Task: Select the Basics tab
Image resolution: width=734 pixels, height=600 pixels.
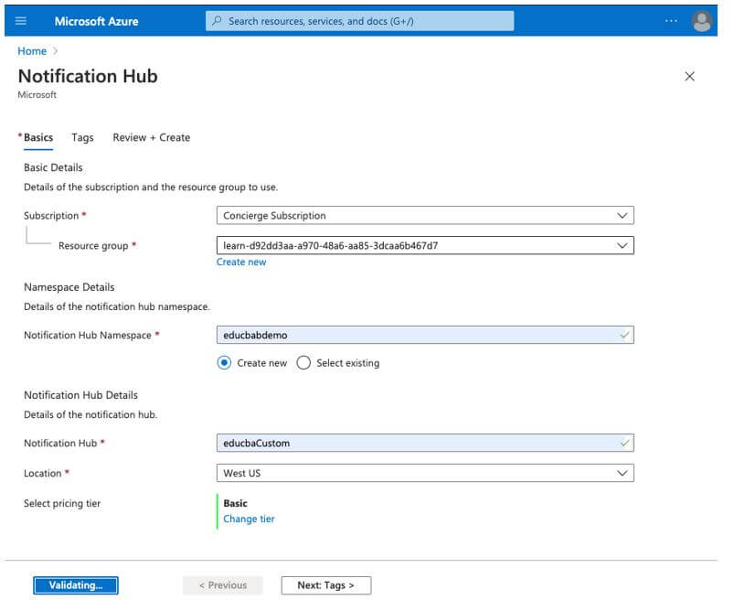Action: point(38,137)
